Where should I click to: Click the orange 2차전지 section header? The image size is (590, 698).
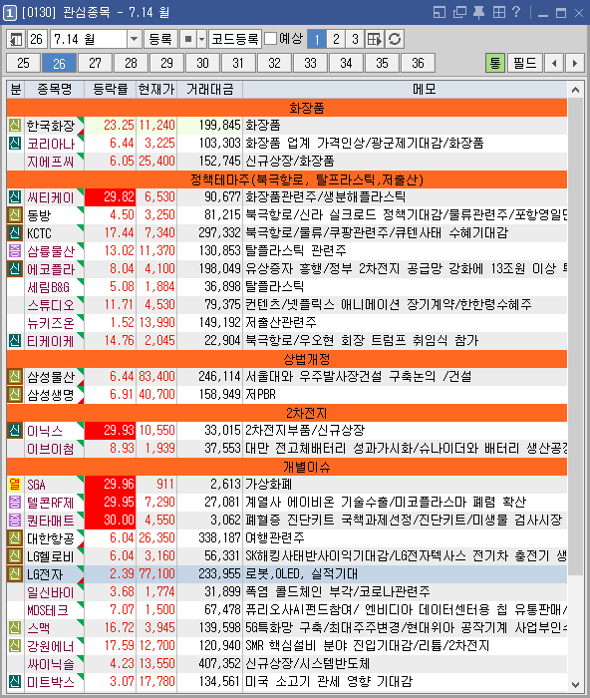pyautogui.click(x=287, y=413)
